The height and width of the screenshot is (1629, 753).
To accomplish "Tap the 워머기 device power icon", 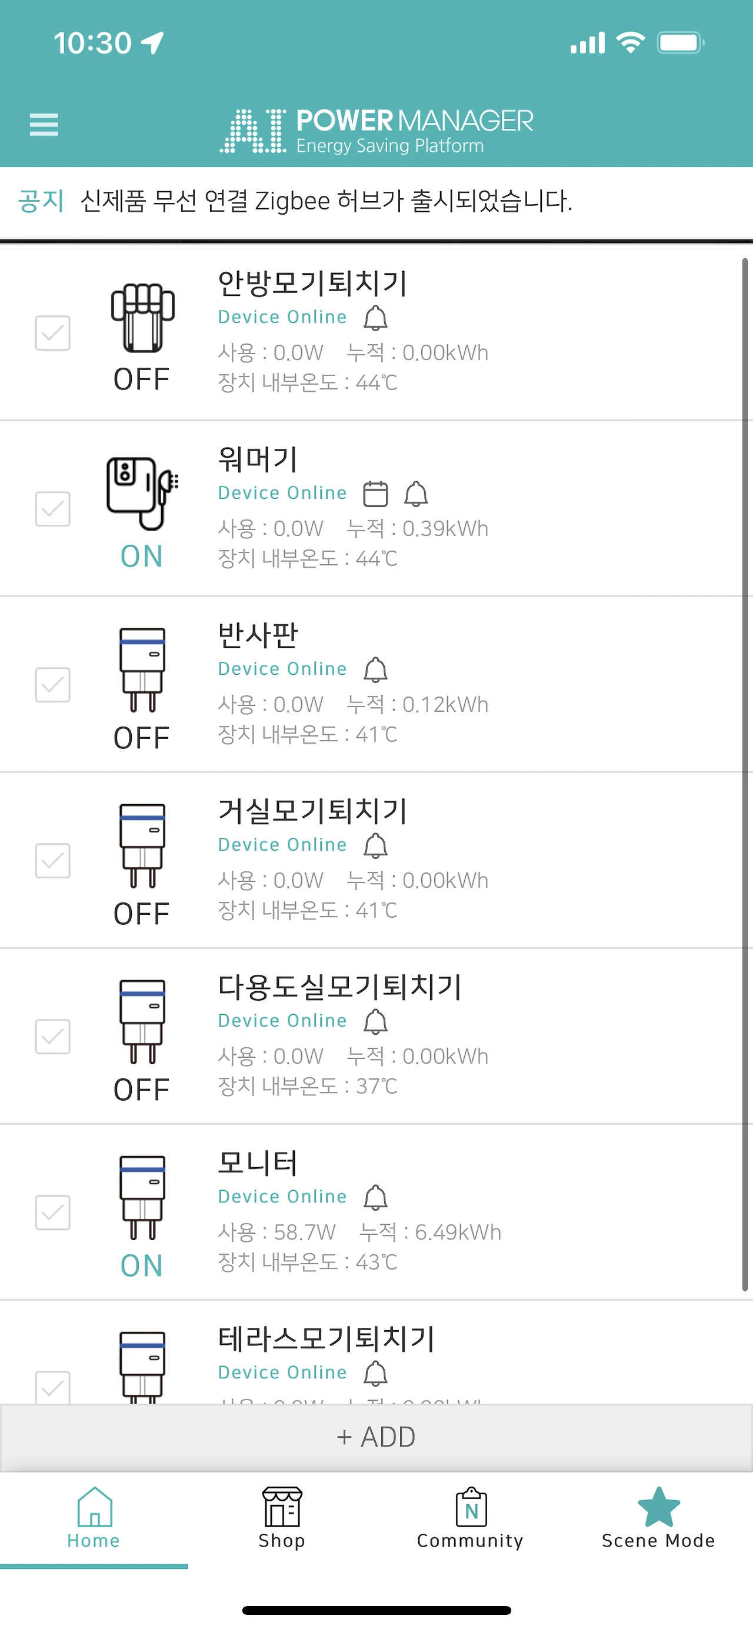I will point(142,493).
